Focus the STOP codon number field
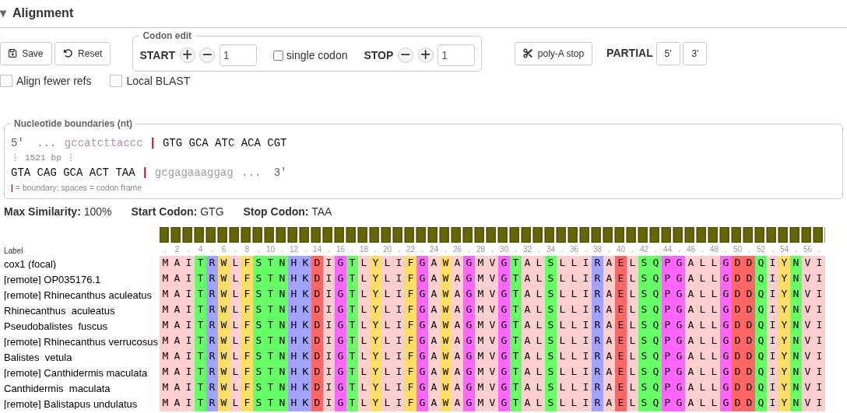This screenshot has height=413, width=847. coord(456,55)
